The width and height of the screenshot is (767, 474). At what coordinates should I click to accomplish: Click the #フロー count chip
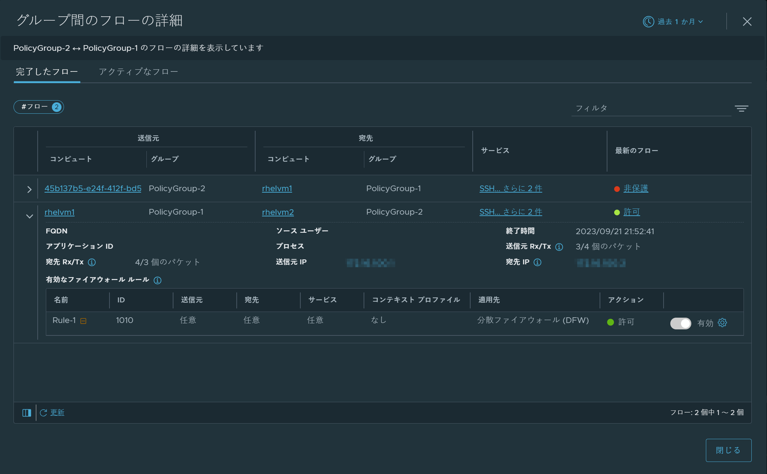[x=39, y=107]
